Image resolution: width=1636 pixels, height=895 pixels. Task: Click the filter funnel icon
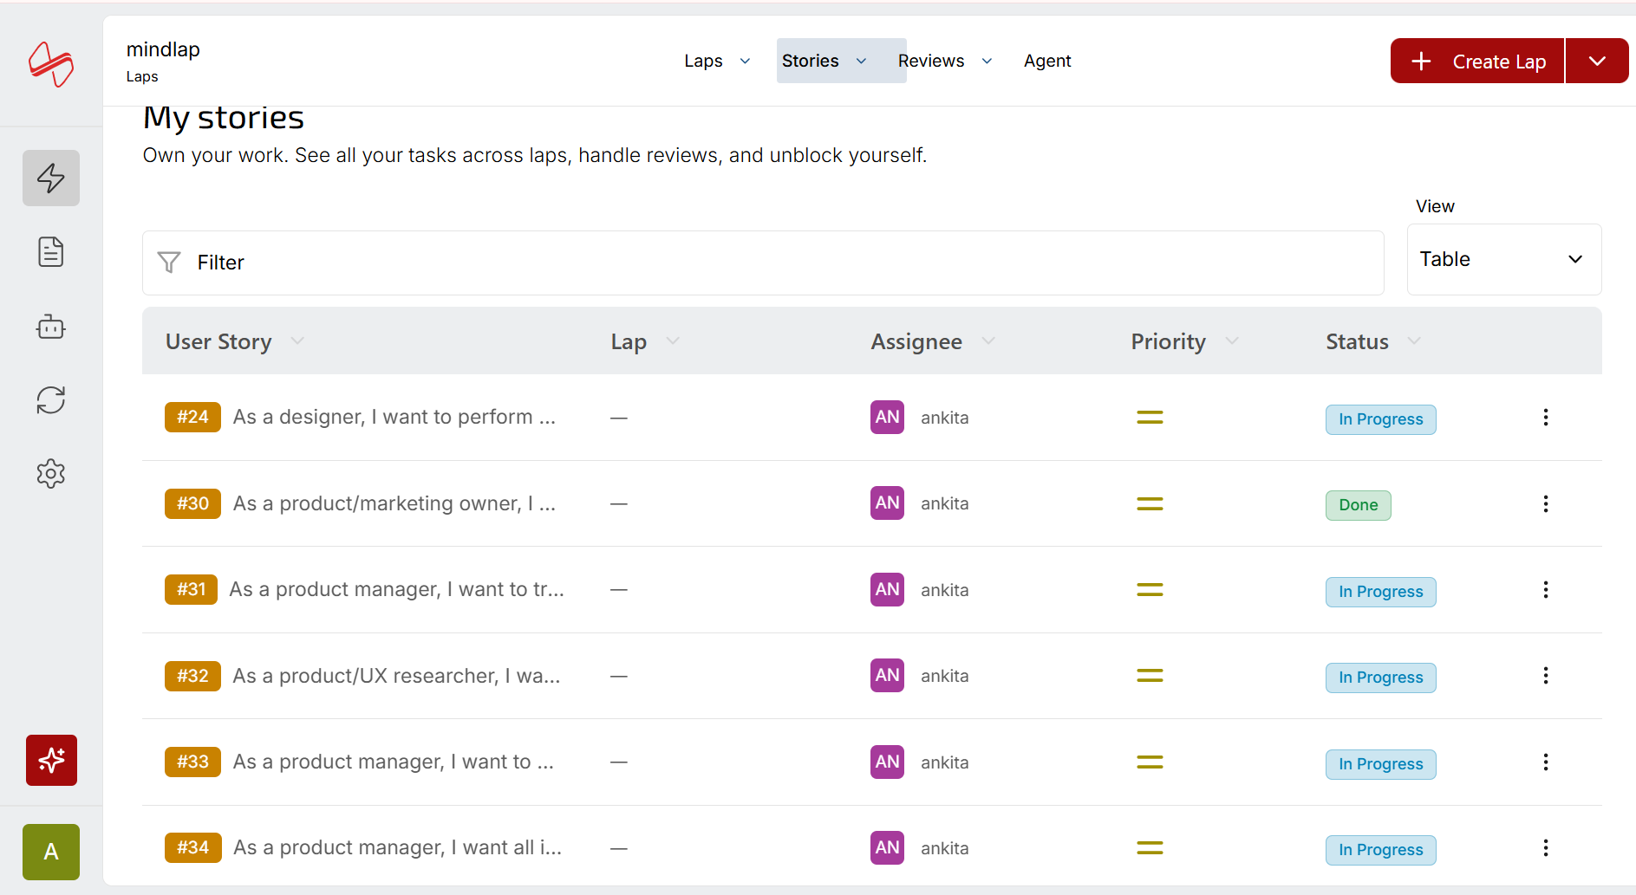click(x=169, y=262)
